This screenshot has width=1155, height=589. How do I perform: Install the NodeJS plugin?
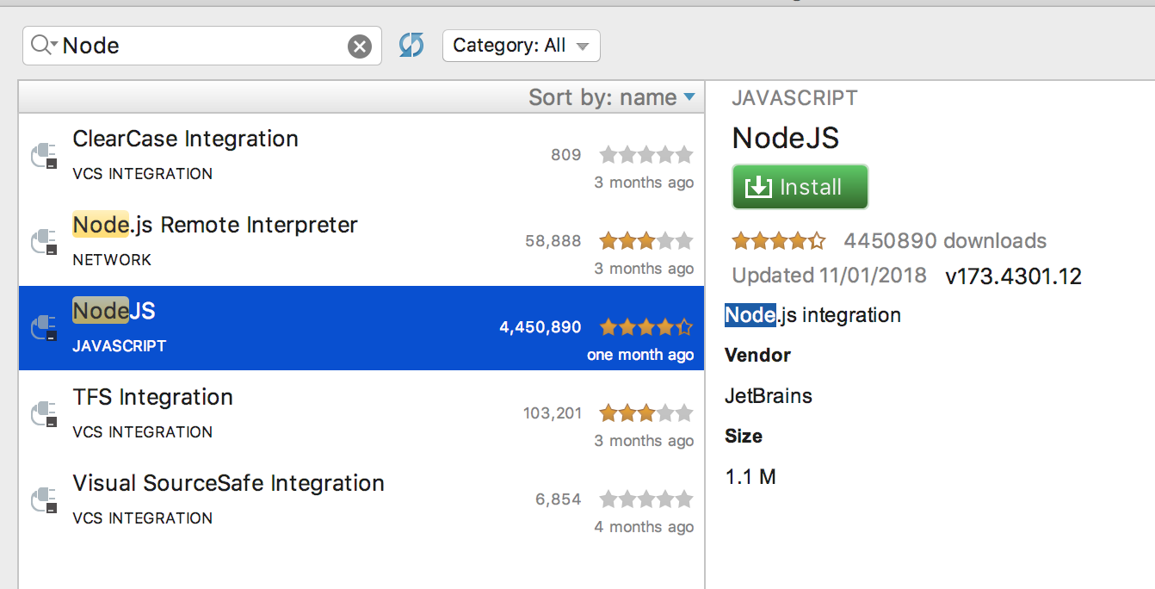pyautogui.click(x=800, y=186)
